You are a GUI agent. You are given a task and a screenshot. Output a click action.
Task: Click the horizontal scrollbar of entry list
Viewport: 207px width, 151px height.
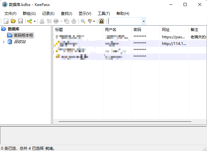click(x=125, y=122)
